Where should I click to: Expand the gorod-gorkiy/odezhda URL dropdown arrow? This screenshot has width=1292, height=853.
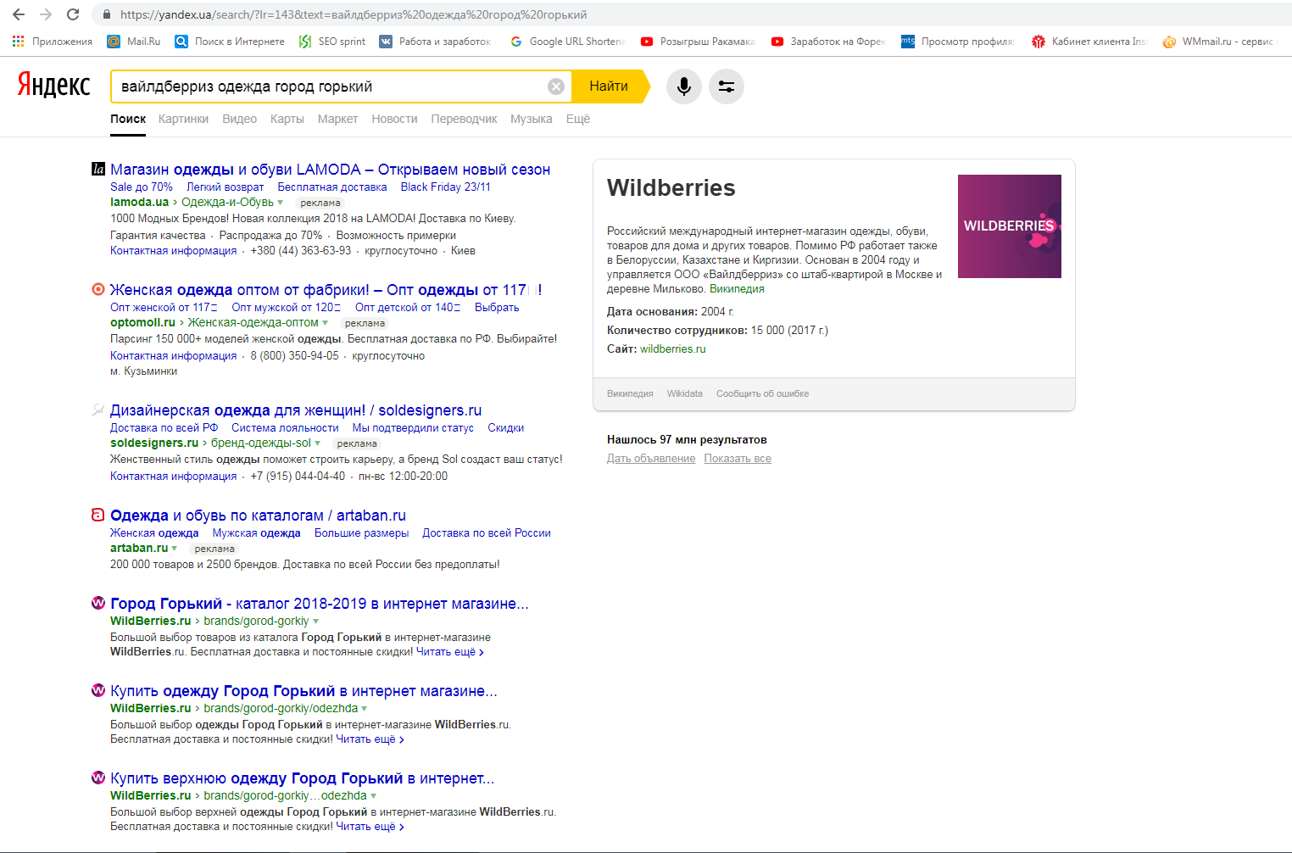pos(365,709)
